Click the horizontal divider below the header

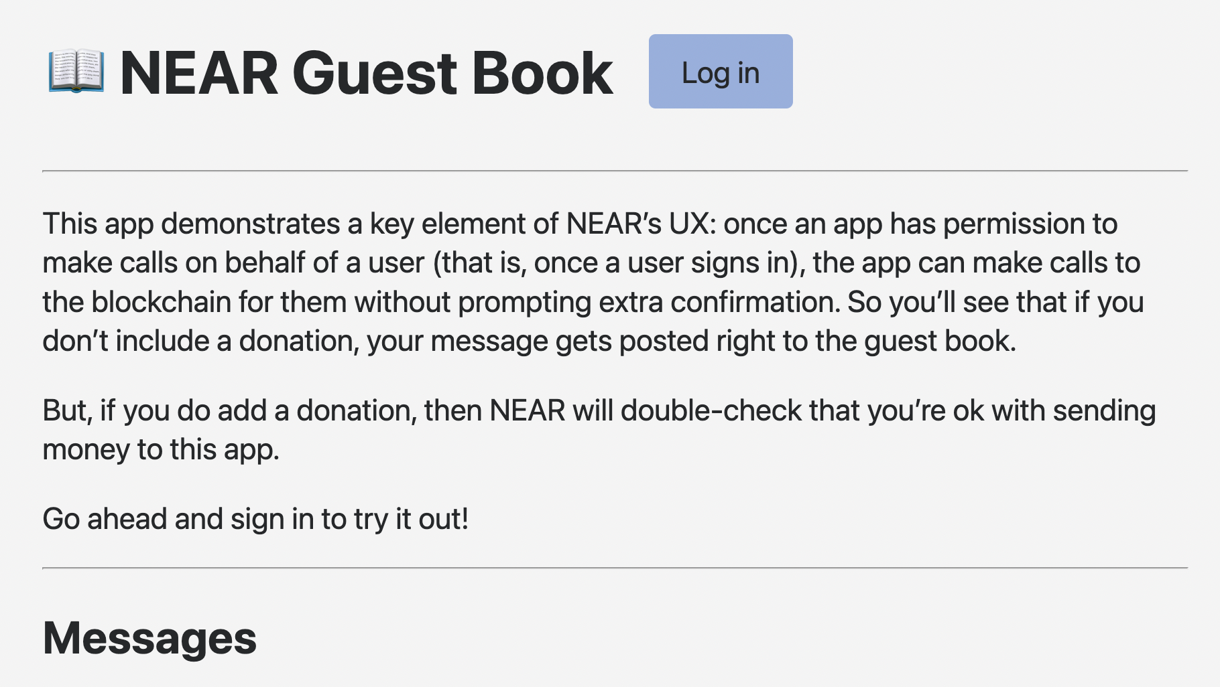coord(615,171)
